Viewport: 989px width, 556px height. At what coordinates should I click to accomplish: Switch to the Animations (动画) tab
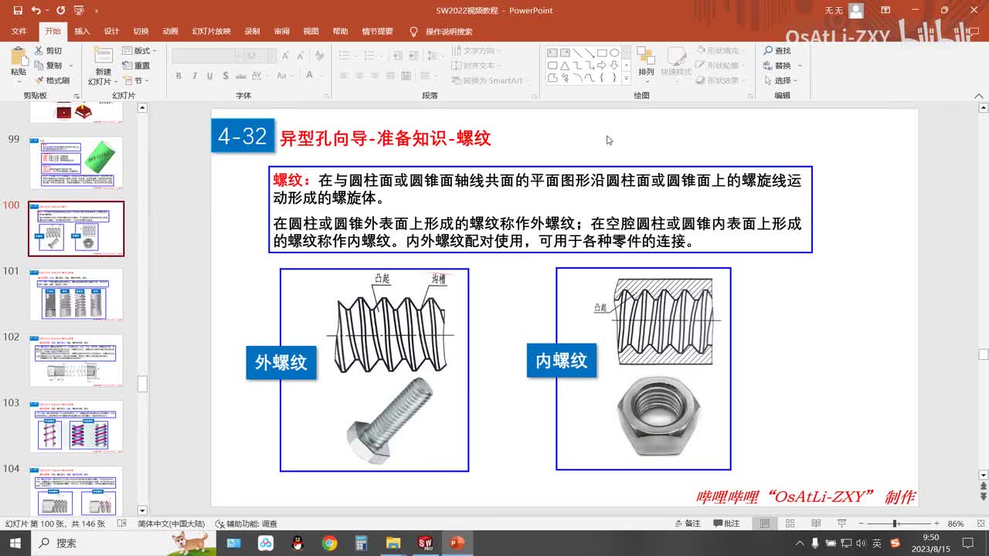pos(170,32)
